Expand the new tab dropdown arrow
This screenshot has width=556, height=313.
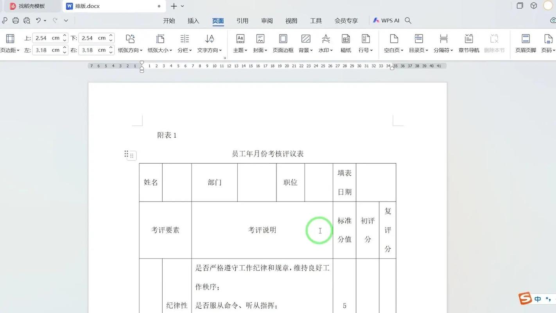tap(182, 6)
